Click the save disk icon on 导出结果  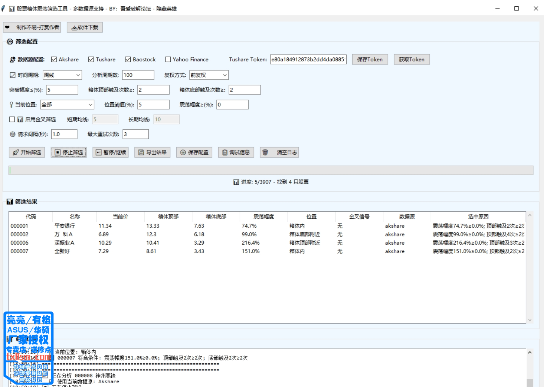[x=141, y=152]
